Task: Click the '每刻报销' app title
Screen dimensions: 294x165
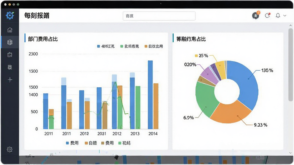Action: [37, 16]
